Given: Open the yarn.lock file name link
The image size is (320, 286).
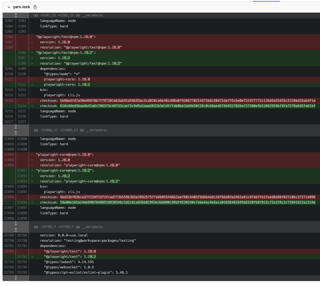Looking at the screenshot, I should point(22,7).
